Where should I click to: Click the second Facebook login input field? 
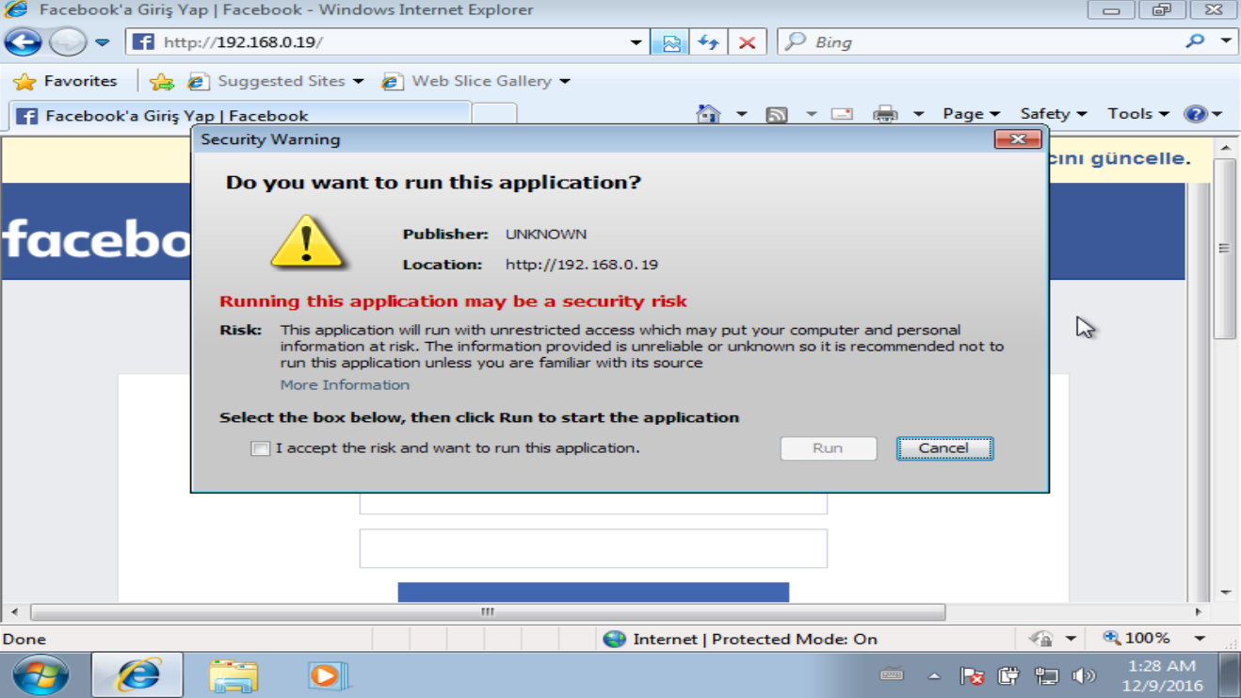click(x=593, y=548)
